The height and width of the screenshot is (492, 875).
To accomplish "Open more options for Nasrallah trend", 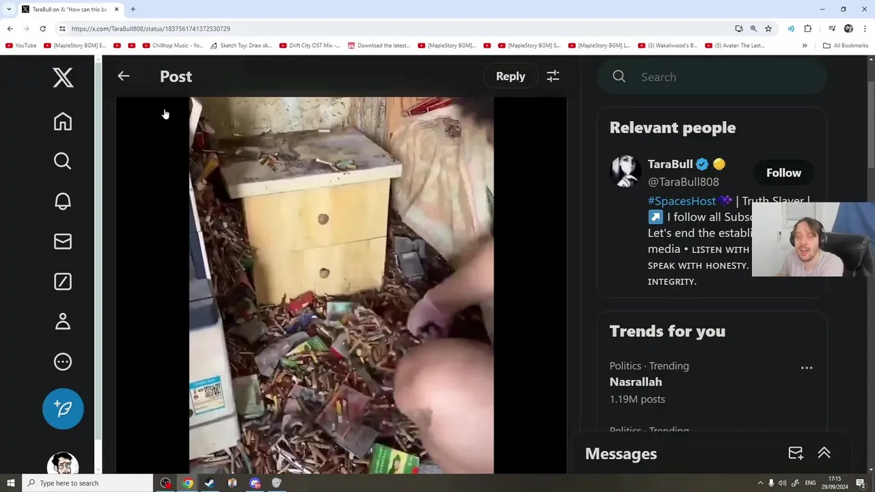I will [x=807, y=368].
